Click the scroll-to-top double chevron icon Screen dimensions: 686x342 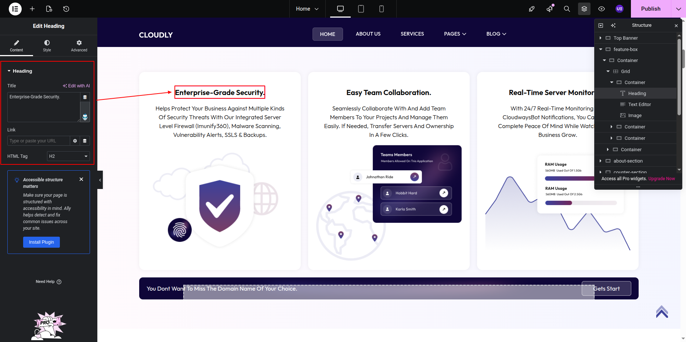point(662,312)
